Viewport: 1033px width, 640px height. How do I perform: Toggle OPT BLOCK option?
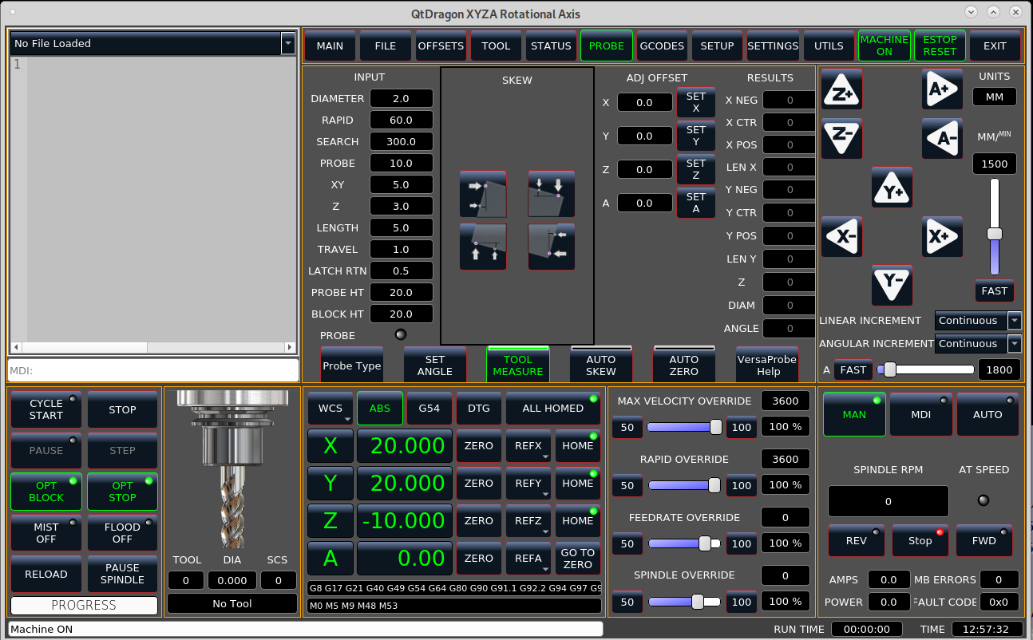tap(46, 492)
